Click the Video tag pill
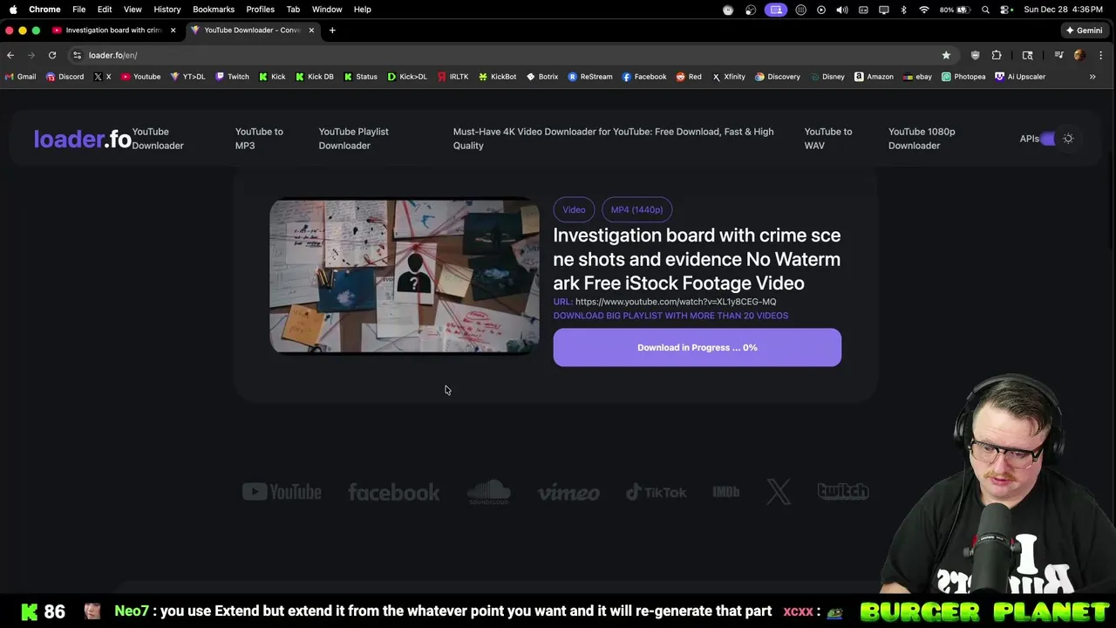Image resolution: width=1116 pixels, height=628 pixels. click(x=574, y=209)
